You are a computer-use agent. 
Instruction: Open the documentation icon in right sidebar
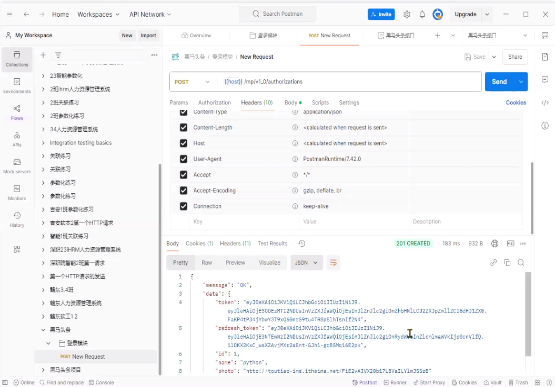(545, 57)
